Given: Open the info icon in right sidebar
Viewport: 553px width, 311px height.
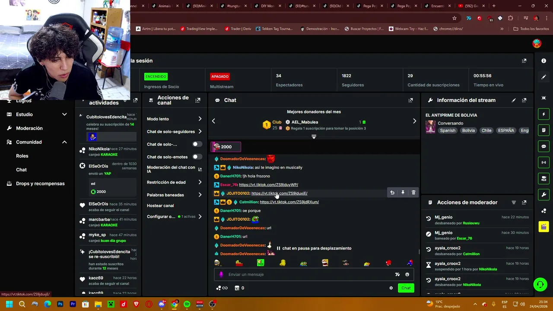Looking at the screenshot, I should [543, 61].
